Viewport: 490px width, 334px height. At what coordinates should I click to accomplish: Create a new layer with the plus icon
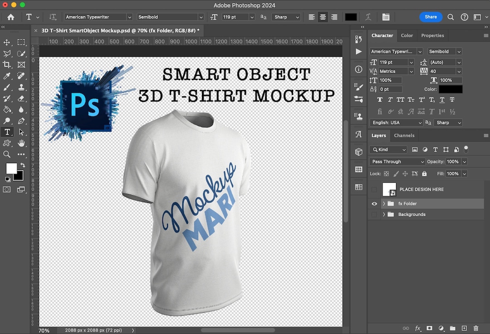(x=464, y=328)
